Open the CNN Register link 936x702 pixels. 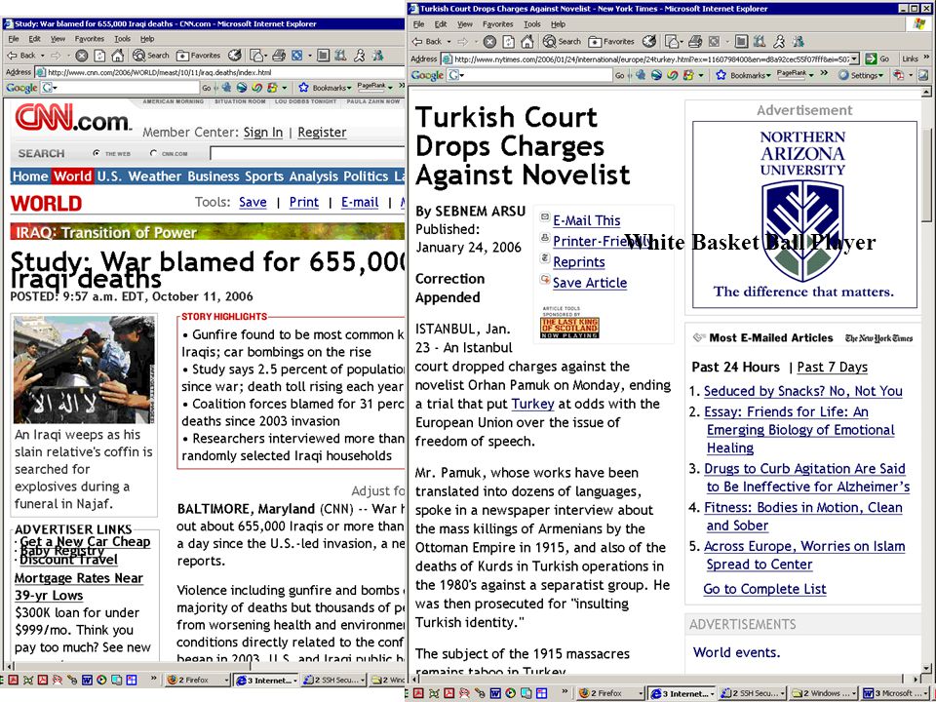(x=322, y=133)
